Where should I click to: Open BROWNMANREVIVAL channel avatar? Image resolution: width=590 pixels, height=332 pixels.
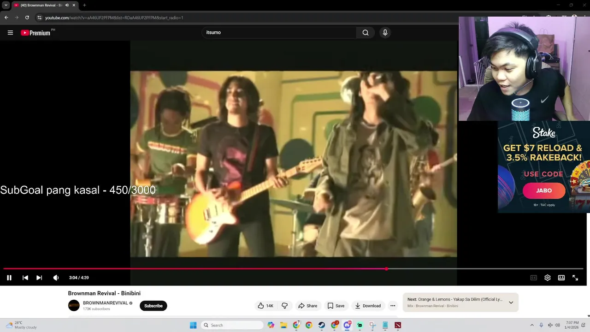click(74, 305)
